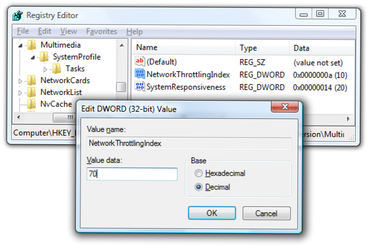Click the Multimedia folder icon
Image resolution: width=368 pixels, height=248 pixels.
pos(31,45)
